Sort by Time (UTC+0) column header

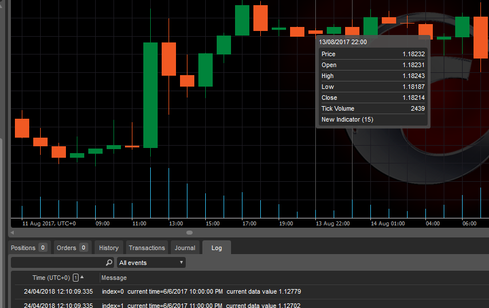(x=51, y=278)
